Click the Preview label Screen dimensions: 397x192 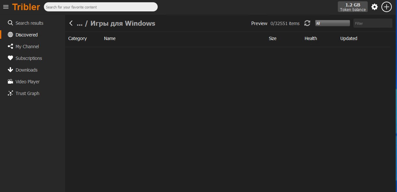click(259, 23)
